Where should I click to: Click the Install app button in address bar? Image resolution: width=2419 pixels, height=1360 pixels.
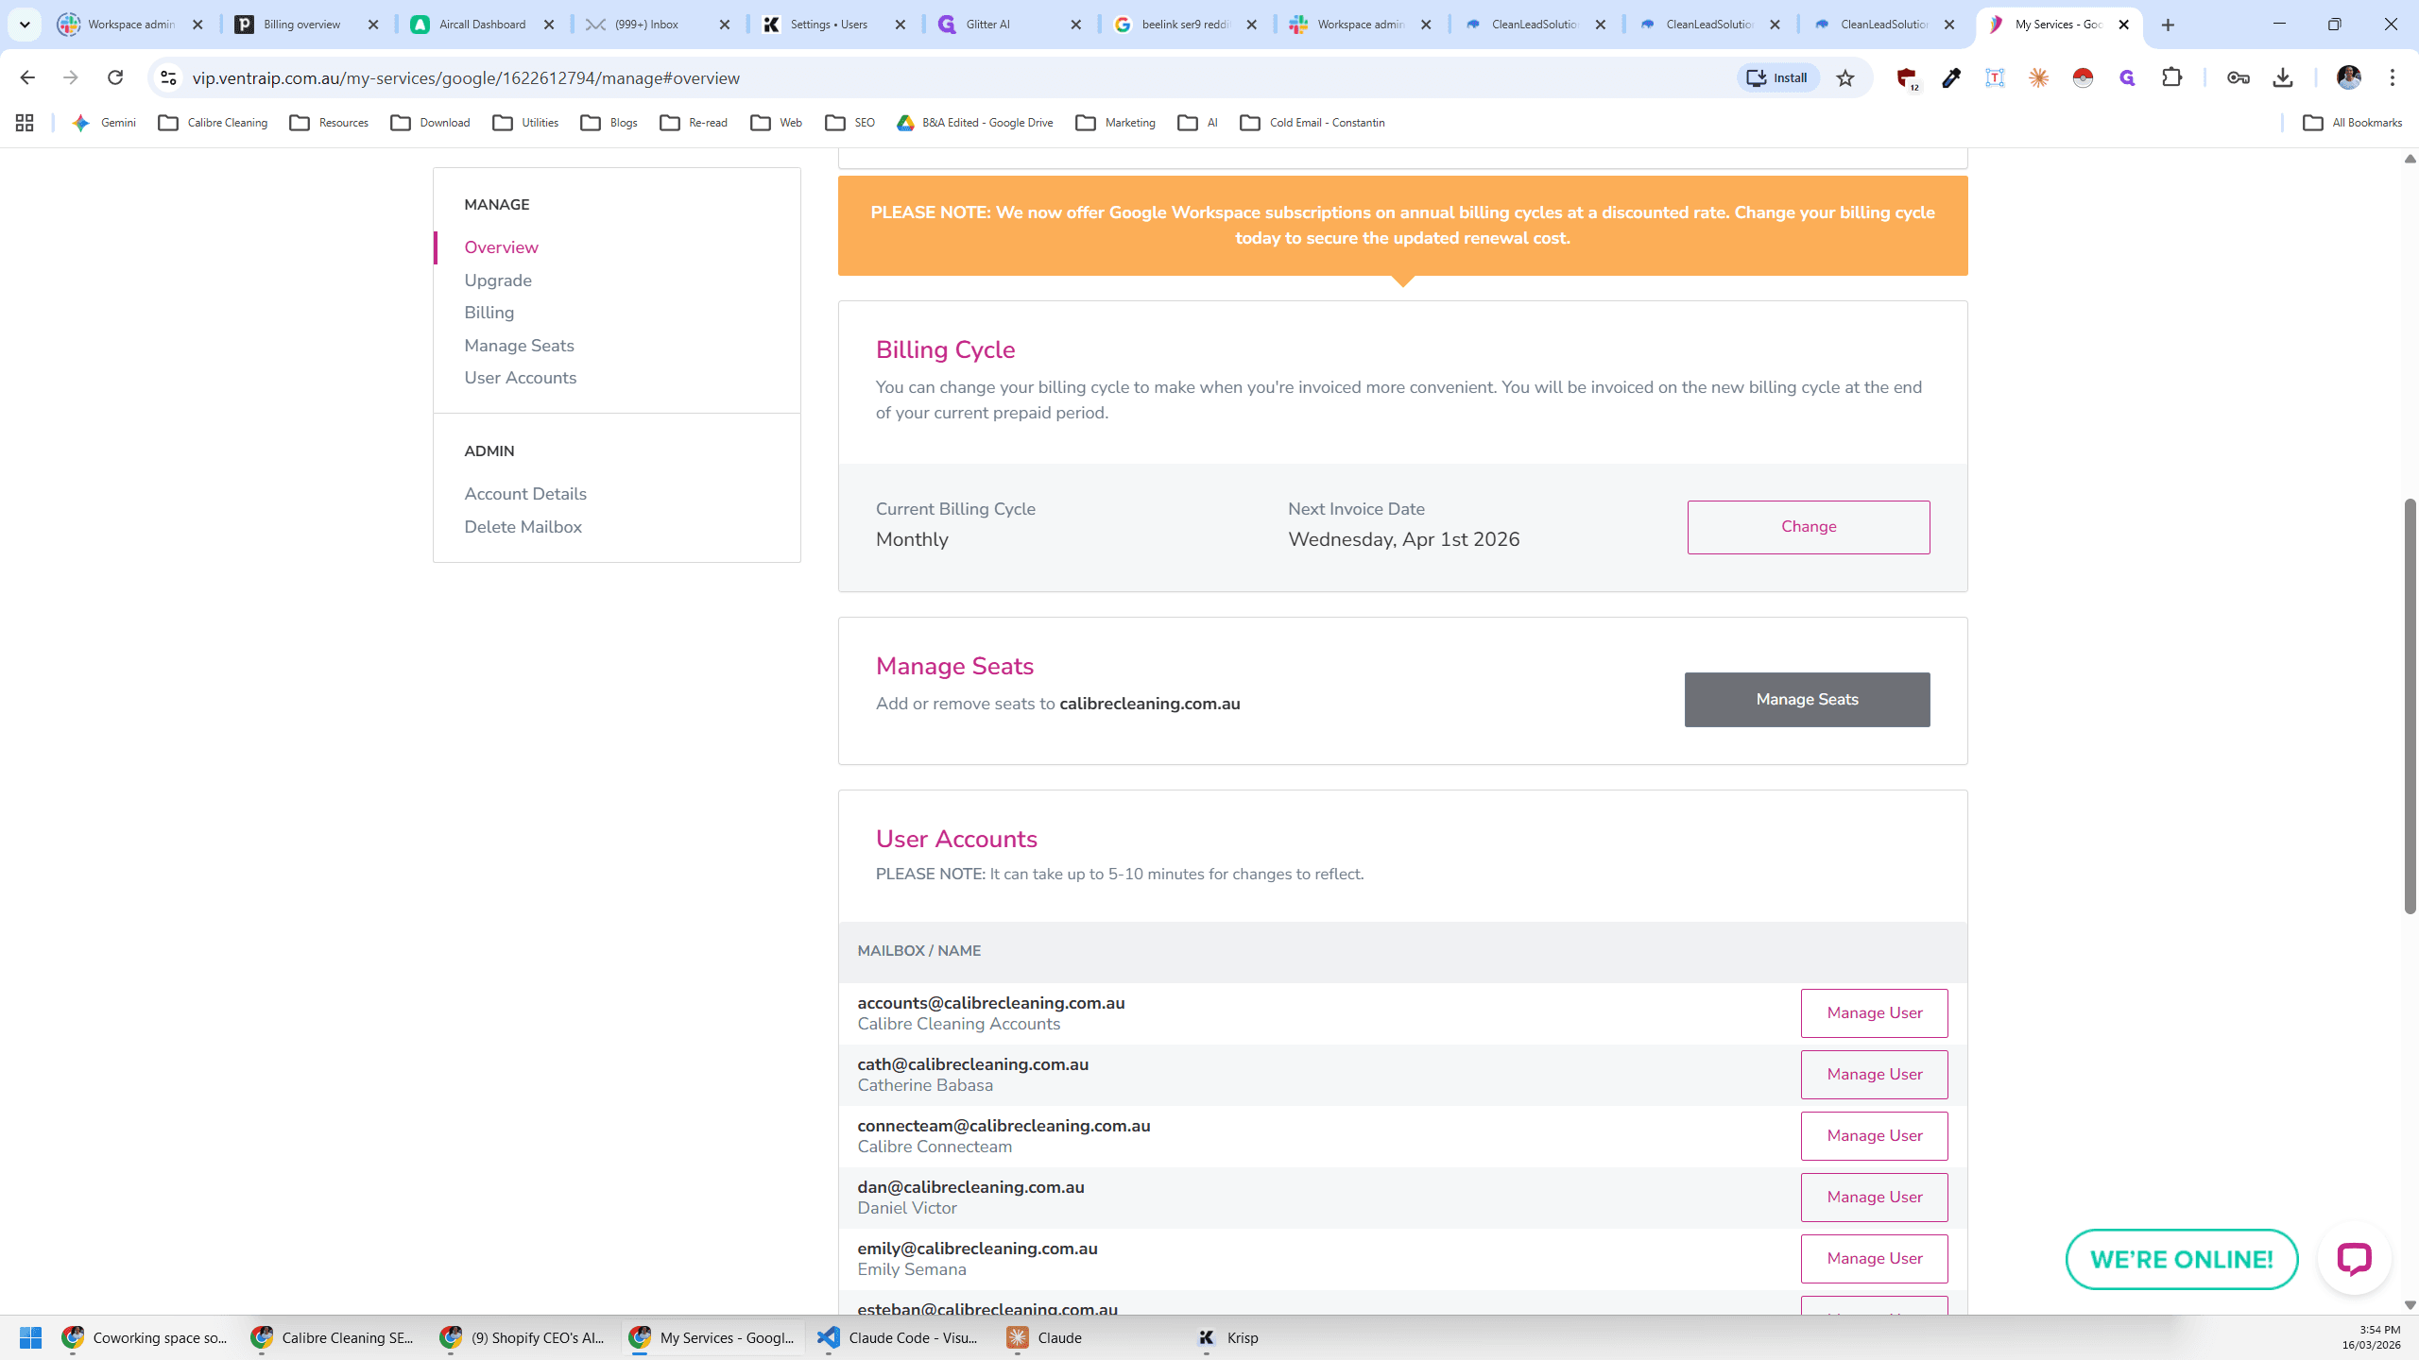[x=1777, y=77]
